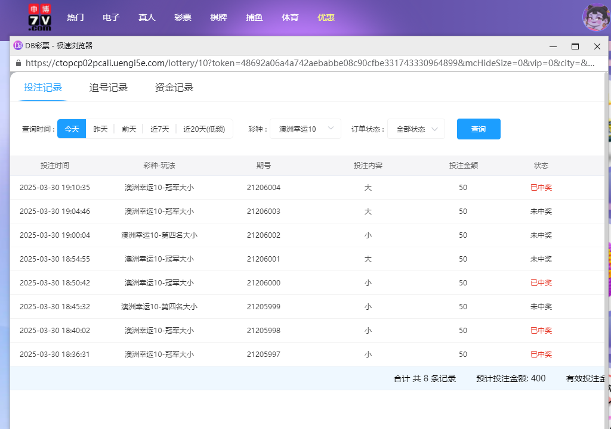
Task: Click the 棋牌 board games icon
Action: (x=218, y=17)
